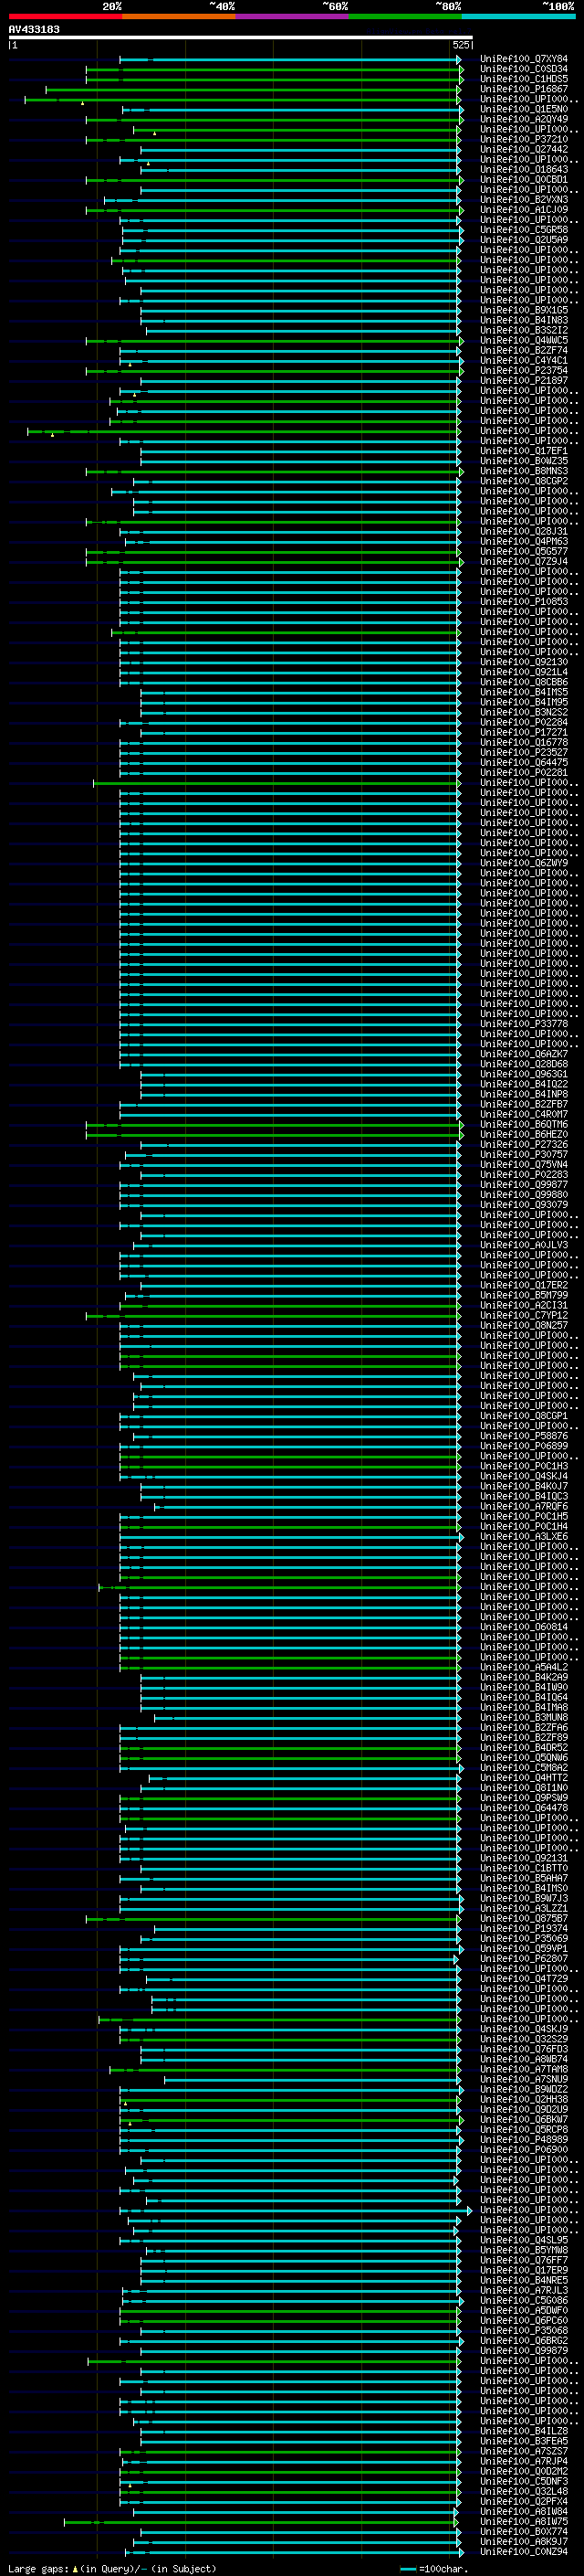
Task: Select the UniRef100_B6QTM6 label
Action: pos(524,1124)
